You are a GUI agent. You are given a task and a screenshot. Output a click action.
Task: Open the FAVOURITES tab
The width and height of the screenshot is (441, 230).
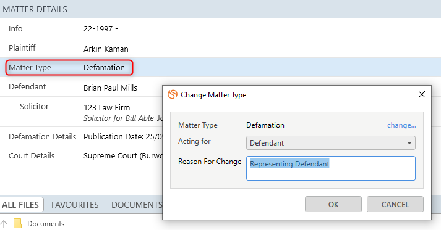click(75, 205)
